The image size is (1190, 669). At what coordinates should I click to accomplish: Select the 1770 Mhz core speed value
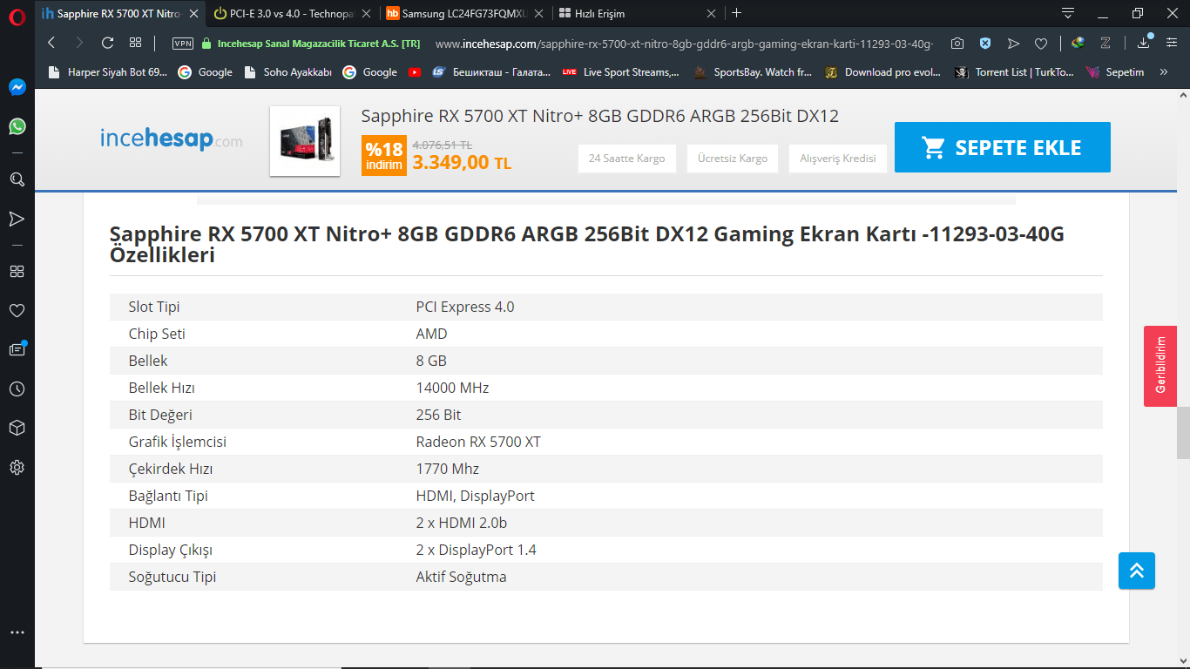tap(448, 469)
